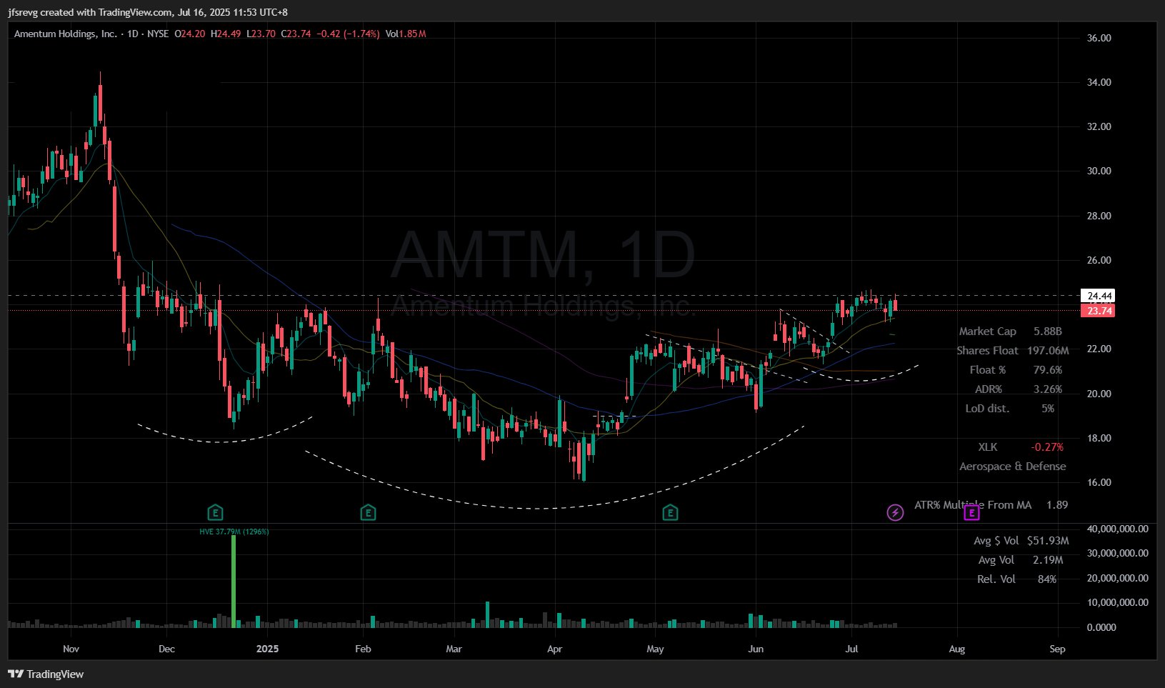The width and height of the screenshot is (1165, 688).
Task: Click the ATR% Multiple From MA value 1.89
Action: (x=1057, y=505)
